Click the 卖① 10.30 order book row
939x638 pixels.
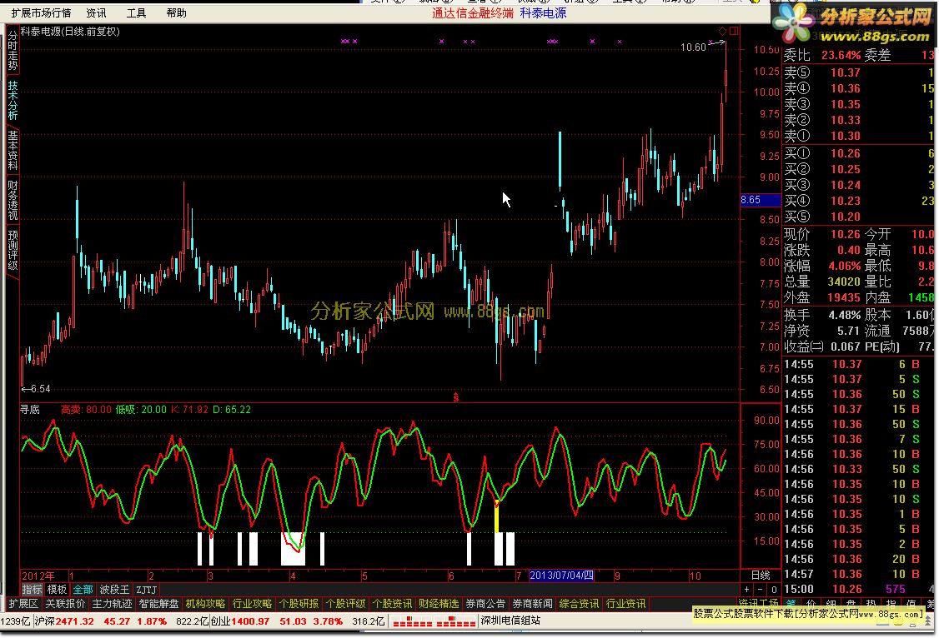point(859,136)
